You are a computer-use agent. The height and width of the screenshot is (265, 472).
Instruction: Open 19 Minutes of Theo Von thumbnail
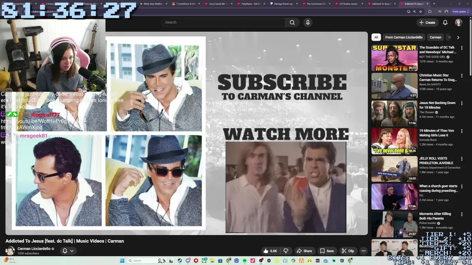394,141
